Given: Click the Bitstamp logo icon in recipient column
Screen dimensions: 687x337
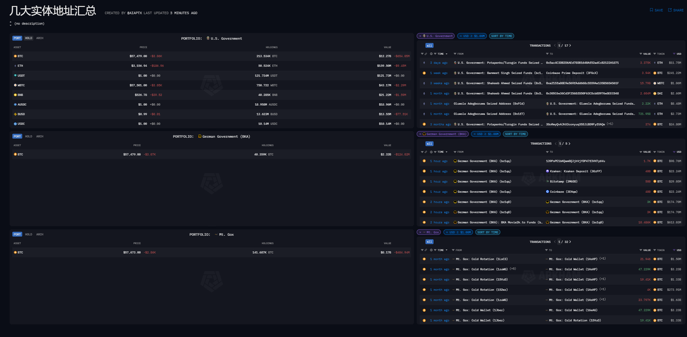Looking at the screenshot, I should click(548, 181).
